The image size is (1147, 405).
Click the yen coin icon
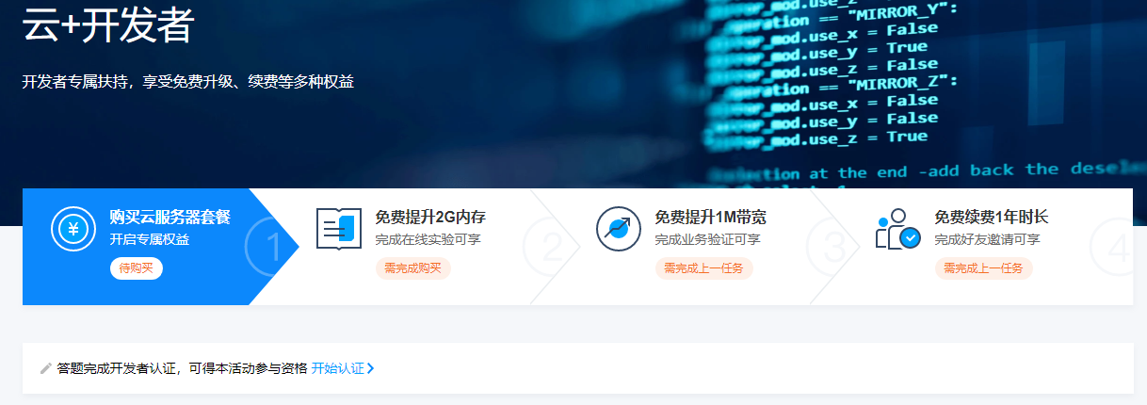[x=73, y=229]
